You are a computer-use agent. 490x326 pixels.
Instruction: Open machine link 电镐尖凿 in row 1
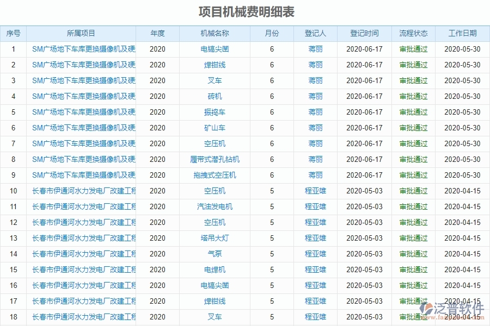pyautogui.click(x=216, y=49)
